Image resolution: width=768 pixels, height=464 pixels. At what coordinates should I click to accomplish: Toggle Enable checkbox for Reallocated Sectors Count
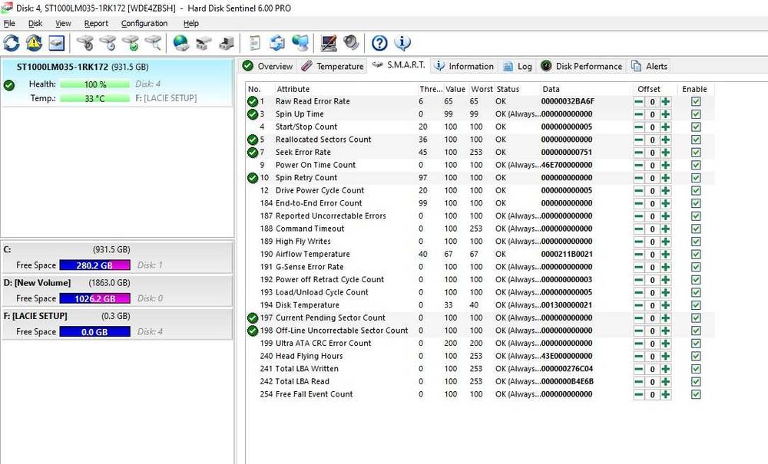[x=696, y=140]
